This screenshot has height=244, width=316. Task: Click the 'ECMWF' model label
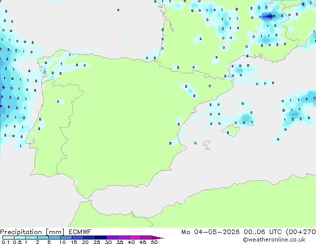80,232
